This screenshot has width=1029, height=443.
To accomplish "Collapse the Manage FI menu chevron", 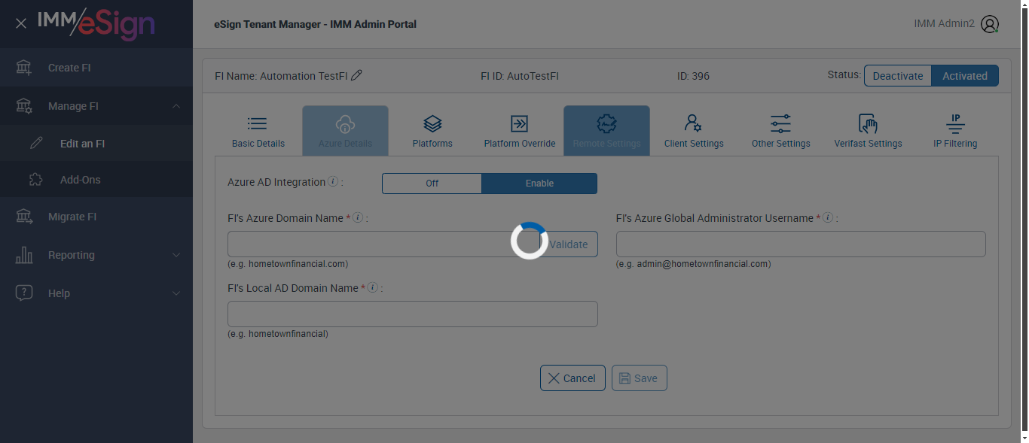I will pyautogui.click(x=176, y=106).
